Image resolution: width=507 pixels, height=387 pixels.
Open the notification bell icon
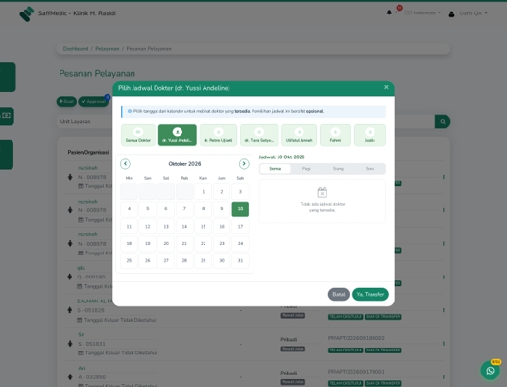[389, 12]
